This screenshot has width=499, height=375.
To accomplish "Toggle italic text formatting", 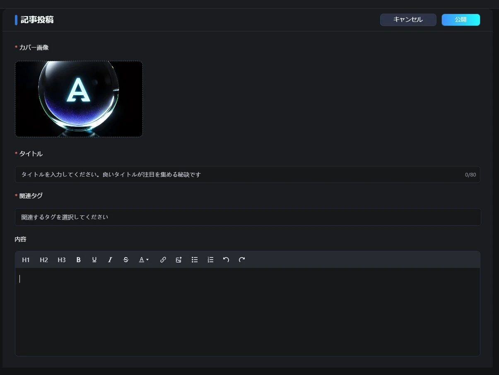I will [110, 260].
